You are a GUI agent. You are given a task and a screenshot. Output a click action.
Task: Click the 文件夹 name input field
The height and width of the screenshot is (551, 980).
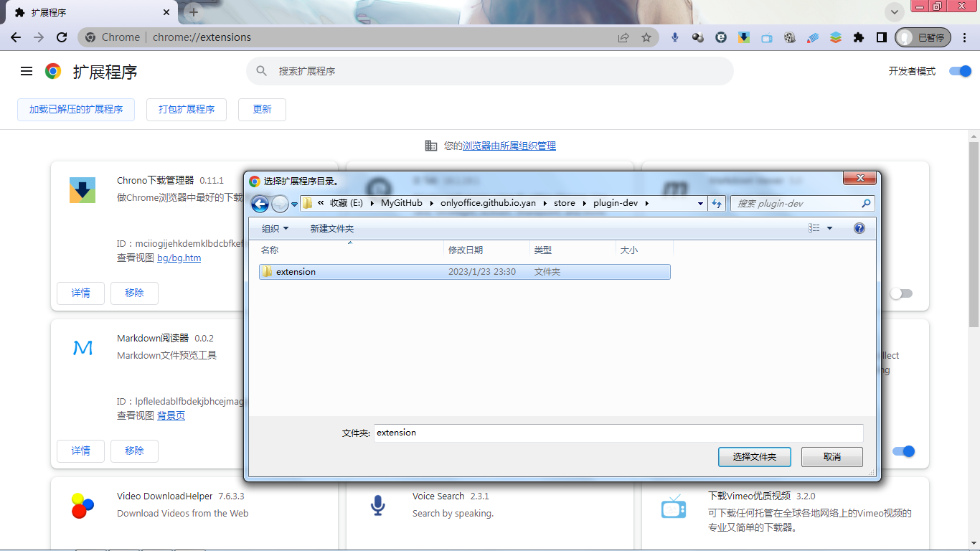click(618, 433)
